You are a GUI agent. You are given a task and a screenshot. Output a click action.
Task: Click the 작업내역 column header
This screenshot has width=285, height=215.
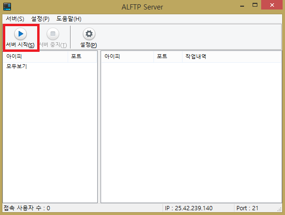(x=232, y=57)
